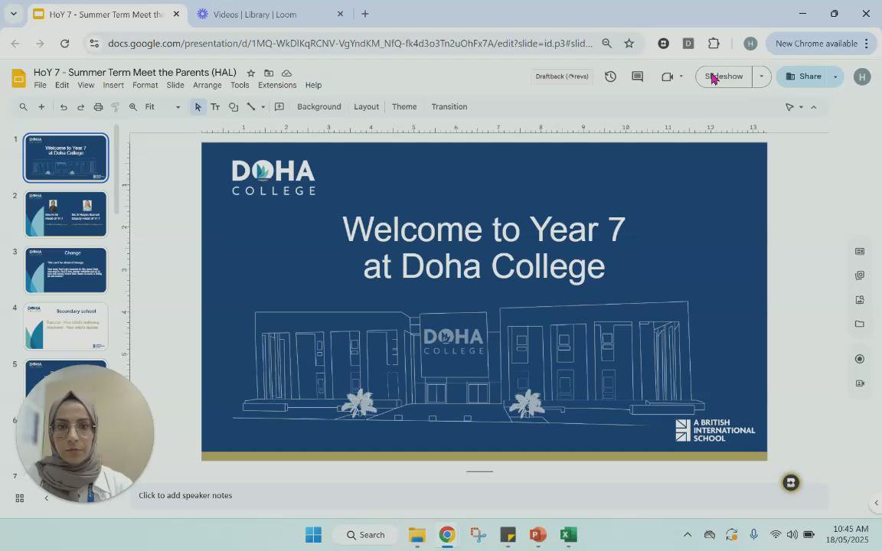The height and width of the screenshot is (551, 882).
Task: Open Google Slides home logo
Action: point(18,78)
